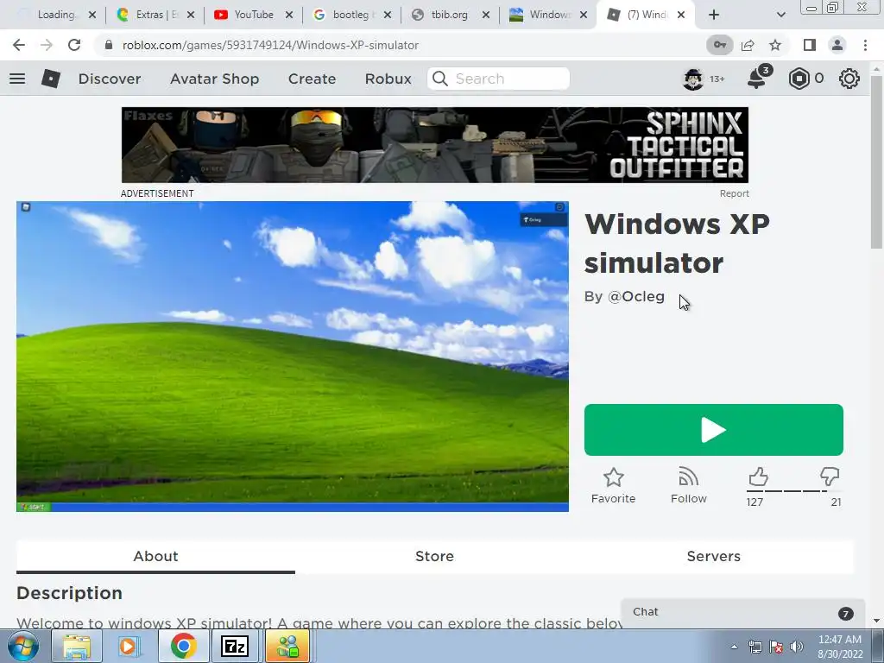View site info lock icon

coord(109,45)
